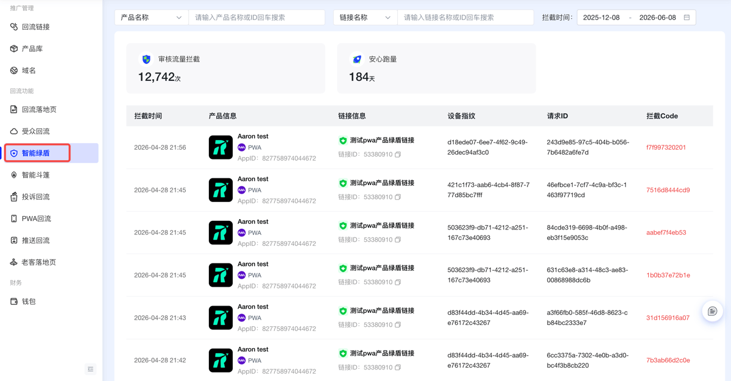Click request ID starting 6cc3375a
731x381 pixels.
click(x=587, y=360)
